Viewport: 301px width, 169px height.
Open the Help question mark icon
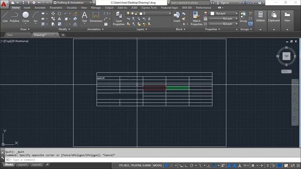tap(260, 3)
